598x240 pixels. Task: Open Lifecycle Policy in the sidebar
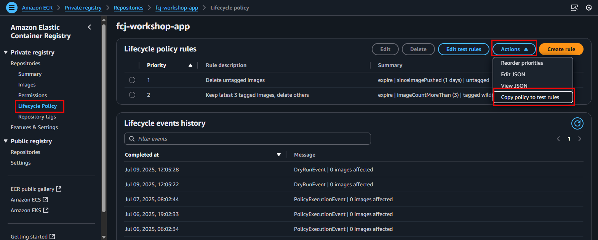(37, 106)
